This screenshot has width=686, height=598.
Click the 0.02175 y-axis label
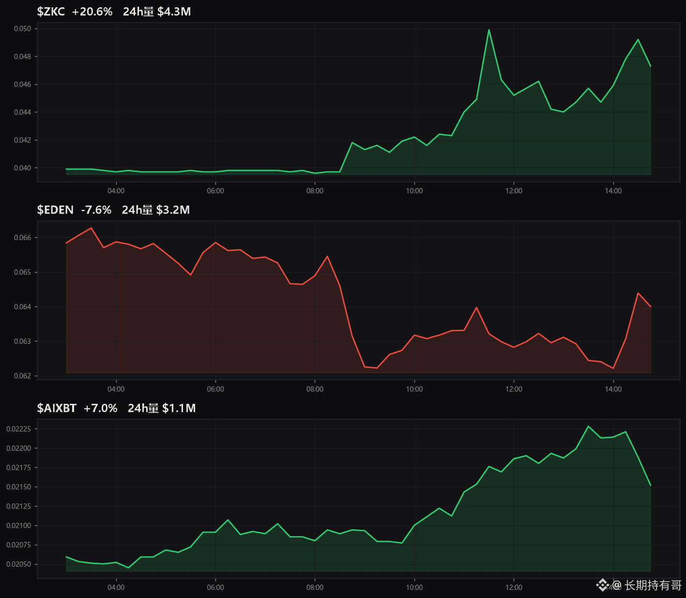click(x=18, y=468)
